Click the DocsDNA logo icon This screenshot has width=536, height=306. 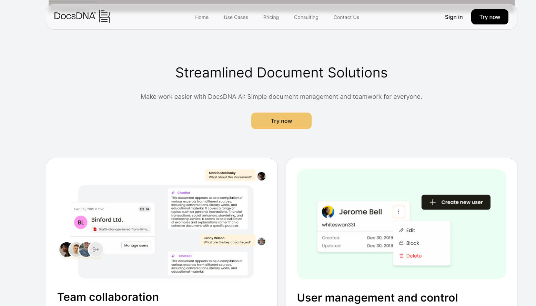coord(104,17)
